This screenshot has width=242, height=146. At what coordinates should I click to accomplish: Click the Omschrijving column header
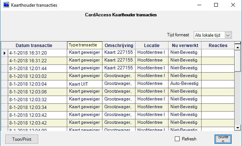pyautogui.click(x=119, y=46)
